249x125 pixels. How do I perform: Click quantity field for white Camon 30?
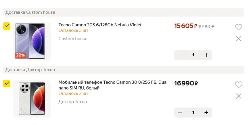[193, 112]
